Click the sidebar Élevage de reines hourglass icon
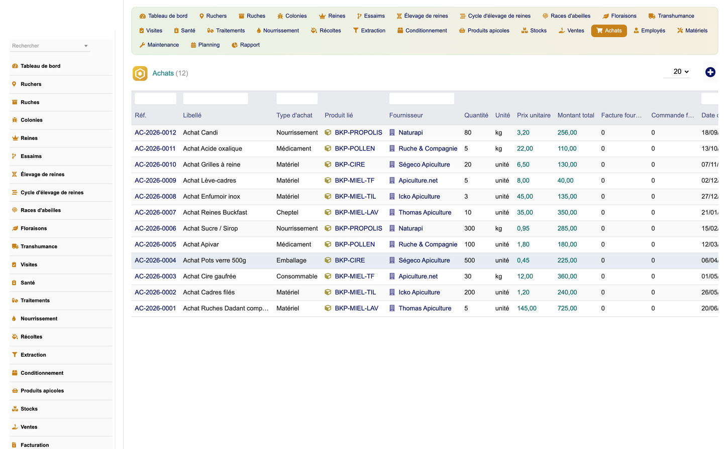 [15, 175]
